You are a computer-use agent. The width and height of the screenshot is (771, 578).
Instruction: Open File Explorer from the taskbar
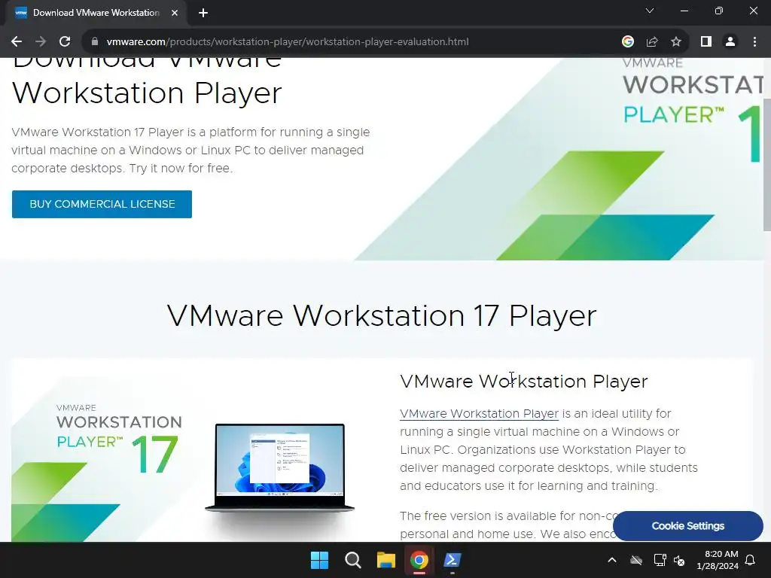click(386, 560)
